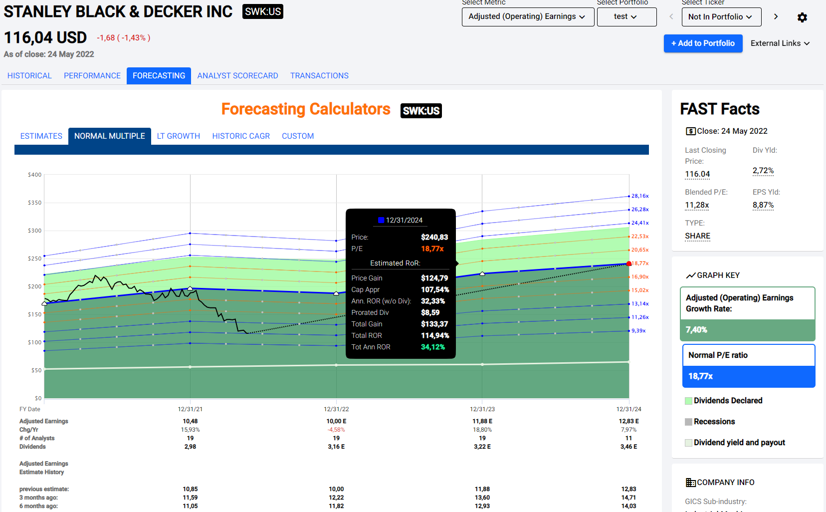Switch to the Analyst Scorecard tab
Screen dimensions: 826x512
237,76
